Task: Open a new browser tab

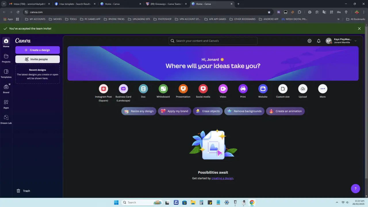Action: (238, 4)
